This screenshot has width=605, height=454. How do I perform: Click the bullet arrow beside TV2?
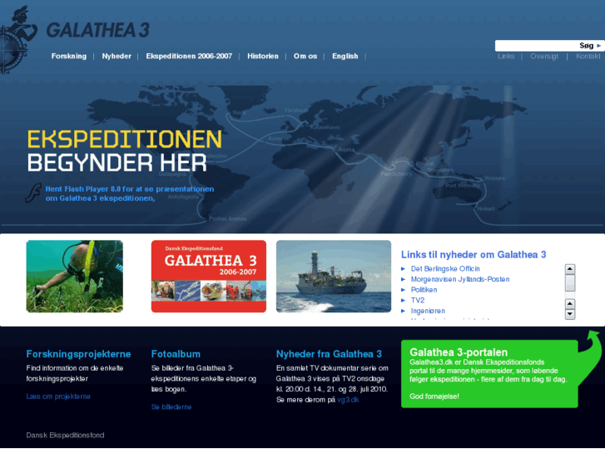click(x=404, y=300)
